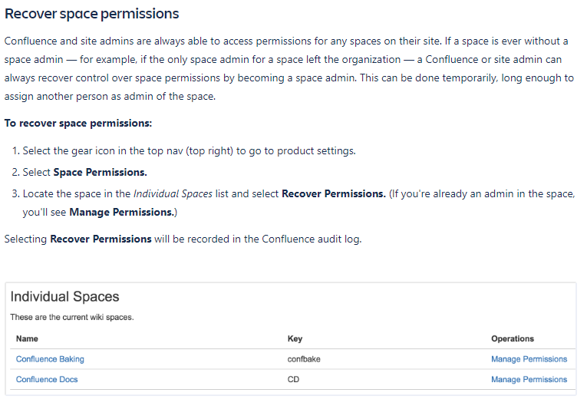Click bold Recover Permissions text in step 3
The height and width of the screenshot is (406, 587).
point(334,193)
